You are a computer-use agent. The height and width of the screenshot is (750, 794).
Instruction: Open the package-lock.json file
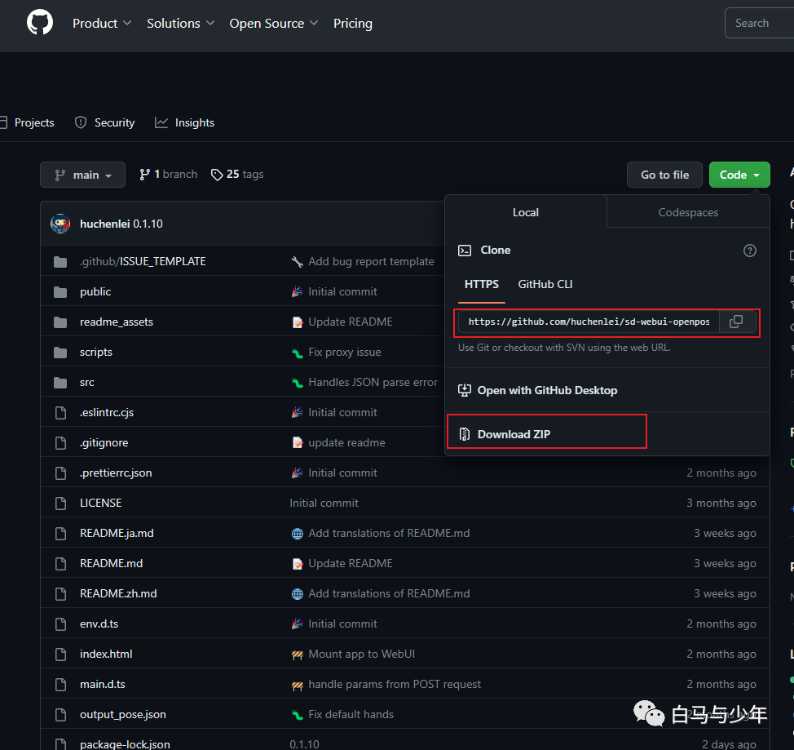coord(125,744)
